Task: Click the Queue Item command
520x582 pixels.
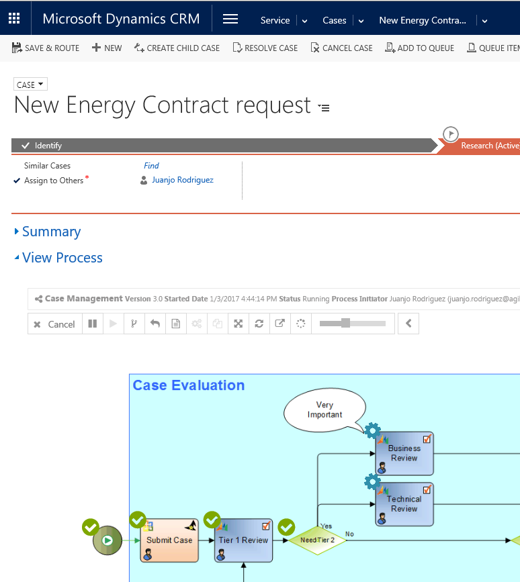Action: tap(493, 48)
